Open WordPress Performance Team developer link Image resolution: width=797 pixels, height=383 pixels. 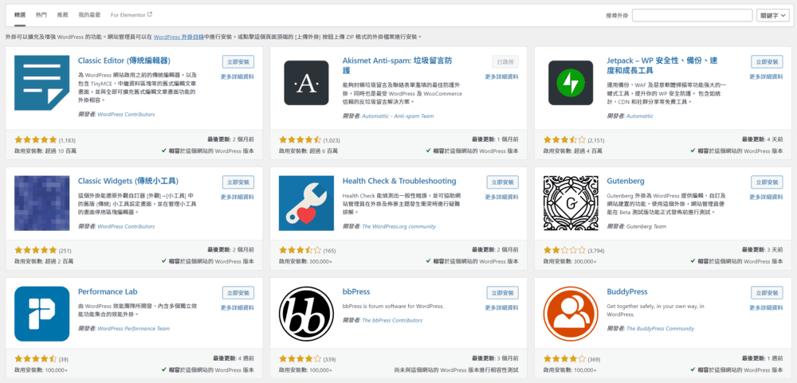(x=133, y=329)
